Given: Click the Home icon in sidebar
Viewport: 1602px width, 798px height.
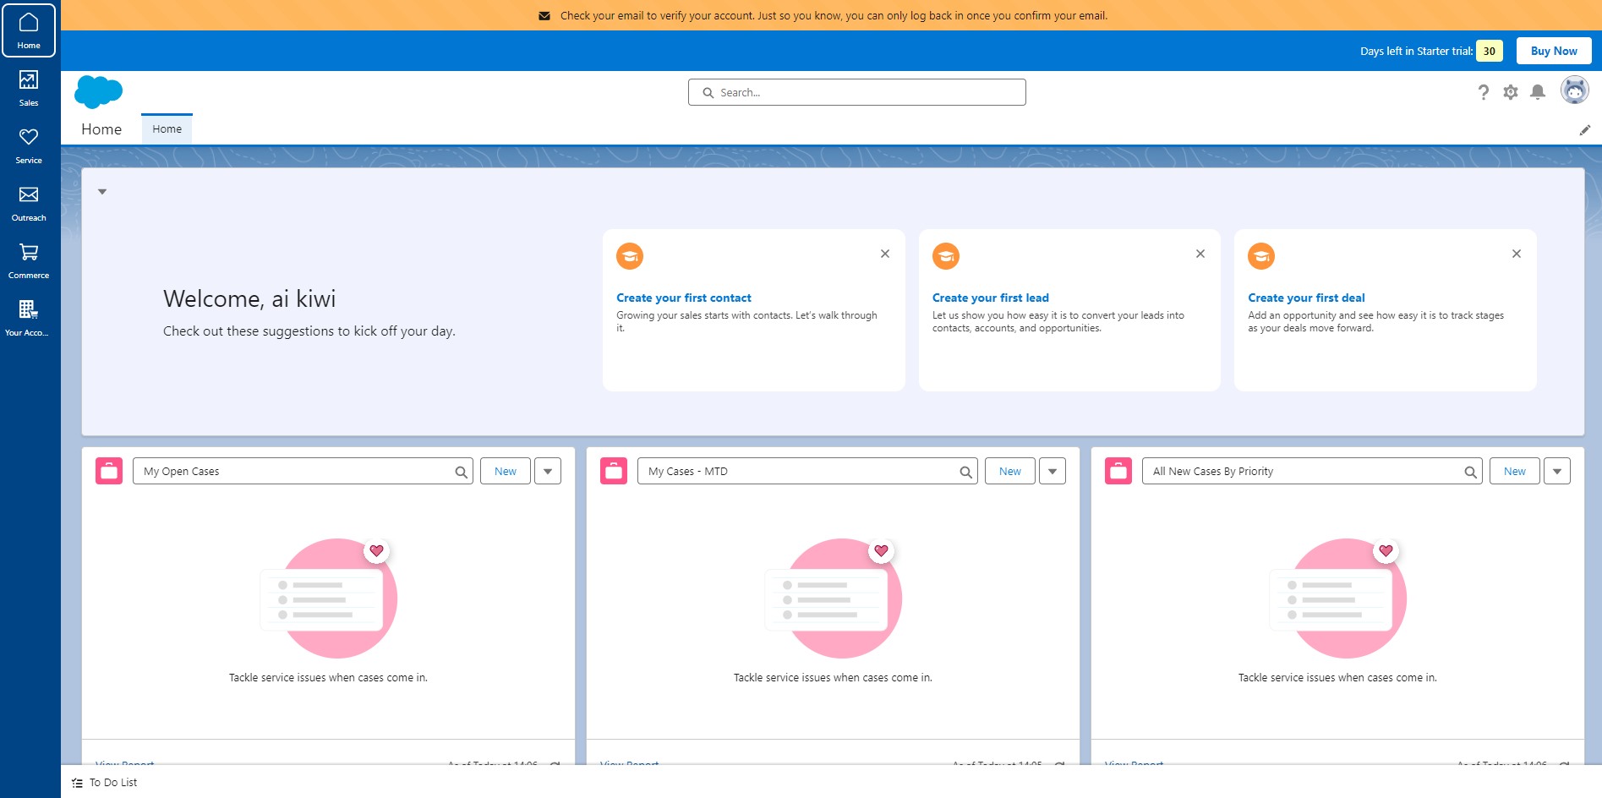Looking at the screenshot, I should tap(29, 30).
